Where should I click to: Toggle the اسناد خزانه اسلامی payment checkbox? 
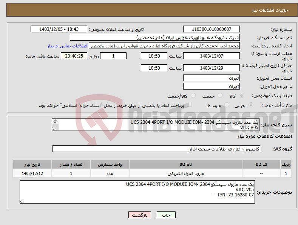tap(189, 105)
